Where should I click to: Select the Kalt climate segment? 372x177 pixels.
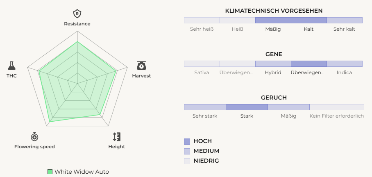[308, 20]
